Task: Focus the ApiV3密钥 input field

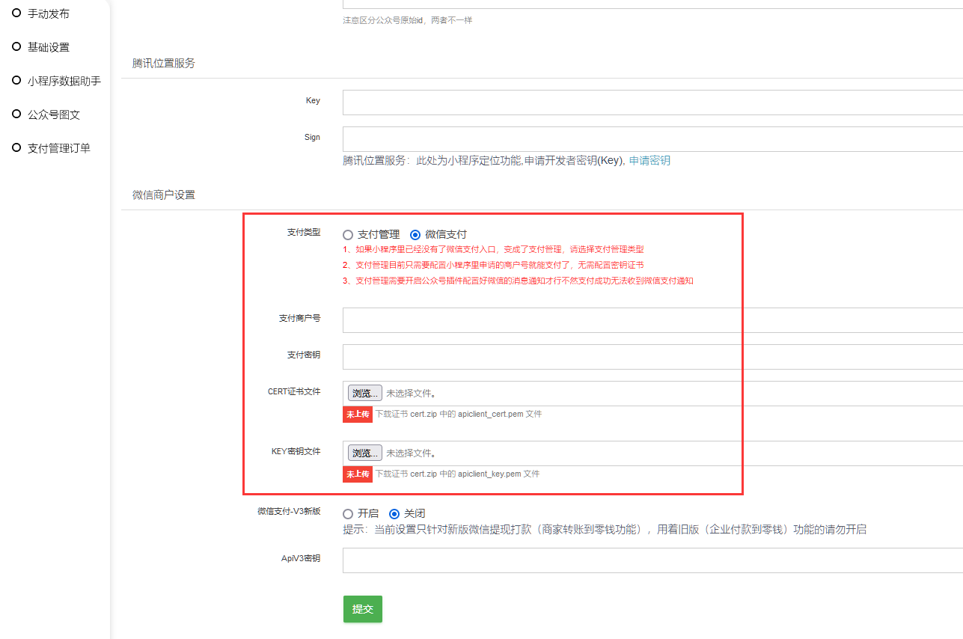Action: (651, 560)
